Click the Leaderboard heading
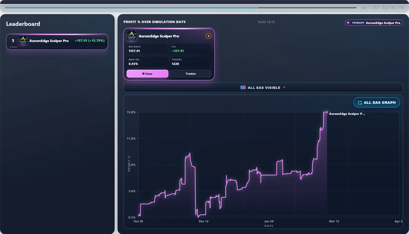This screenshot has width=409, height=234. click(23, 24)
